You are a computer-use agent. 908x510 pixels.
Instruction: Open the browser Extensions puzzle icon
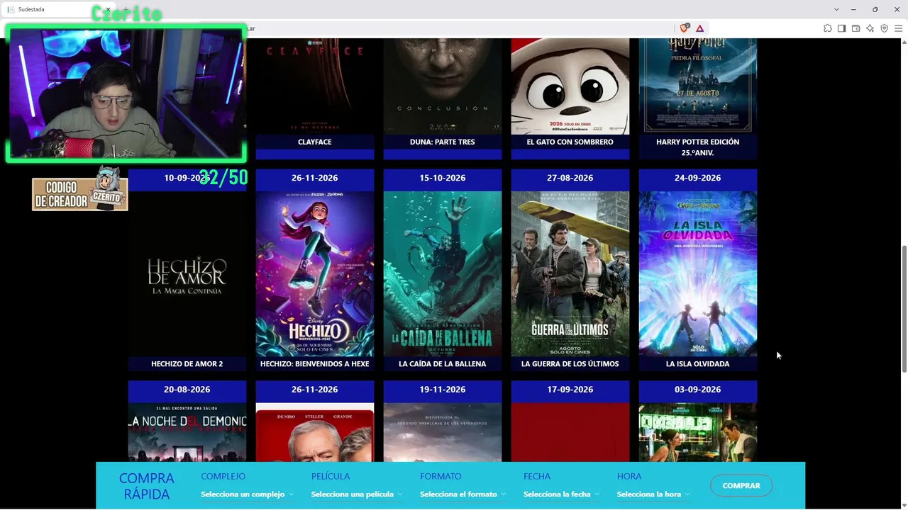point(827,28)
